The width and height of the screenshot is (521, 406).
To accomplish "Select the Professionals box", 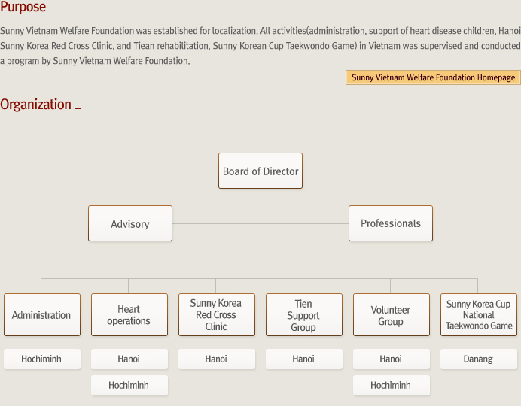I will (391, 223).
